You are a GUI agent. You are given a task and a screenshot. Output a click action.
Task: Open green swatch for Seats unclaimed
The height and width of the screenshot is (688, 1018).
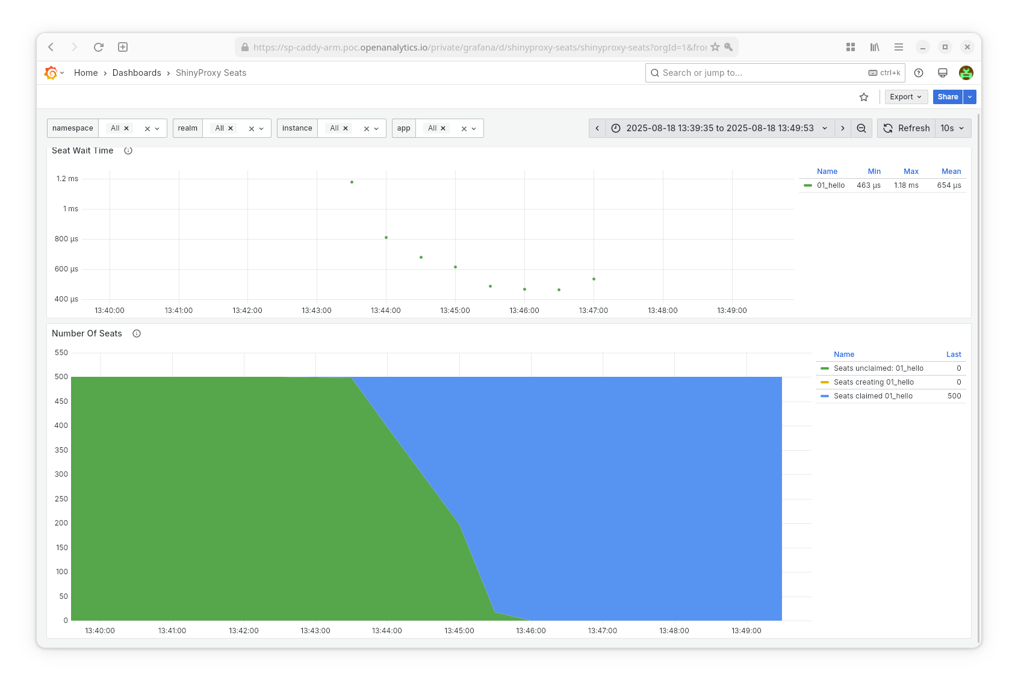pos(825,368)
